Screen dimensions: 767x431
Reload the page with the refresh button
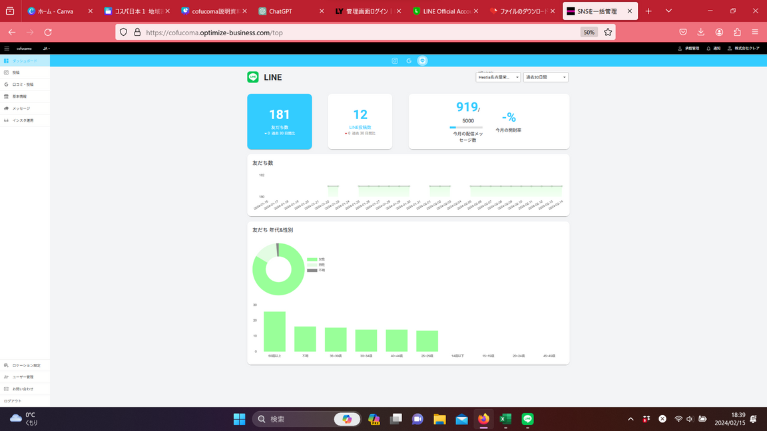[48, 32]
